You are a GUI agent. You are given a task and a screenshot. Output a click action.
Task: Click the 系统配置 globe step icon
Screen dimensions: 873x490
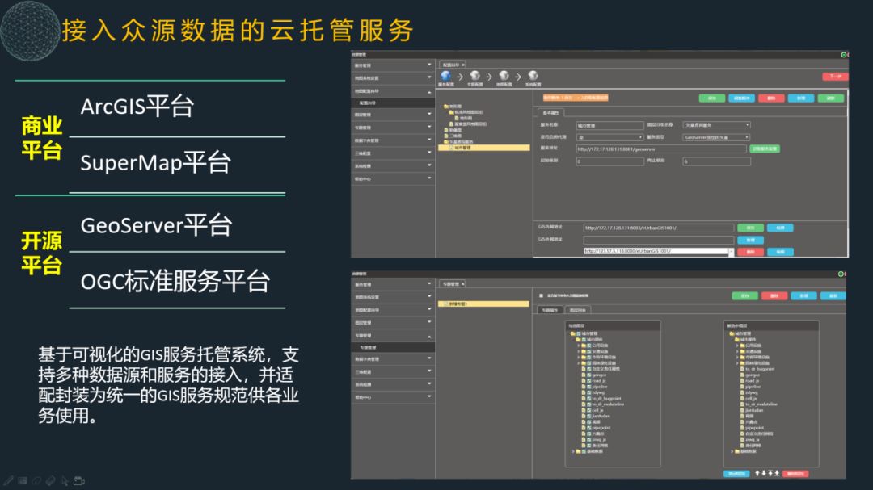click(x=533, y=76)
